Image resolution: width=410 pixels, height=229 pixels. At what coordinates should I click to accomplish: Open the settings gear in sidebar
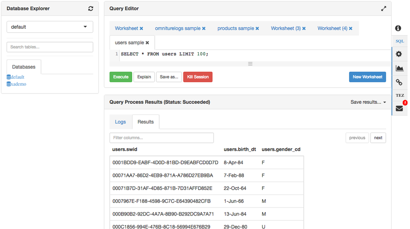(399, 54)
